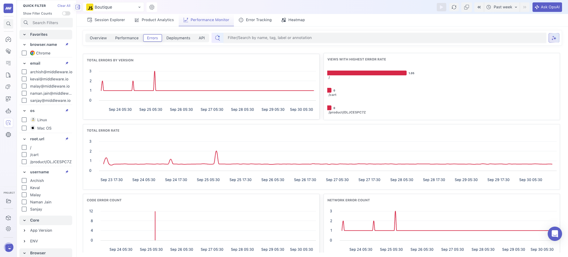Open the logs list icon in sidebar
568x257 pixels.
pos(8,63)
